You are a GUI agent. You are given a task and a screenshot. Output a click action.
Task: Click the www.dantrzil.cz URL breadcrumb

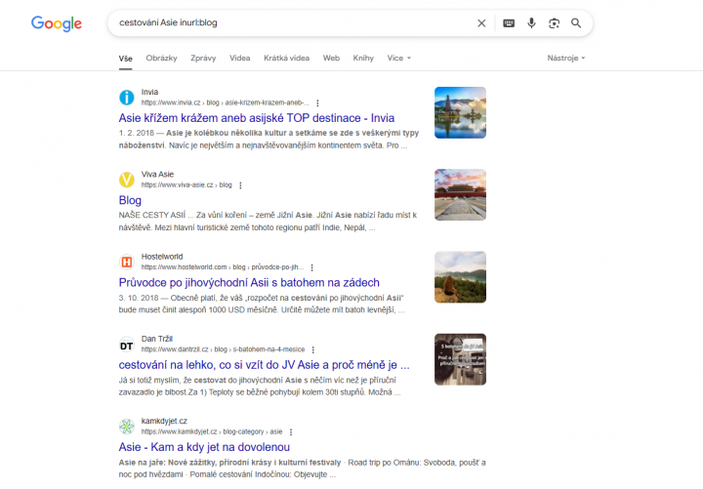tap(223, 349)
